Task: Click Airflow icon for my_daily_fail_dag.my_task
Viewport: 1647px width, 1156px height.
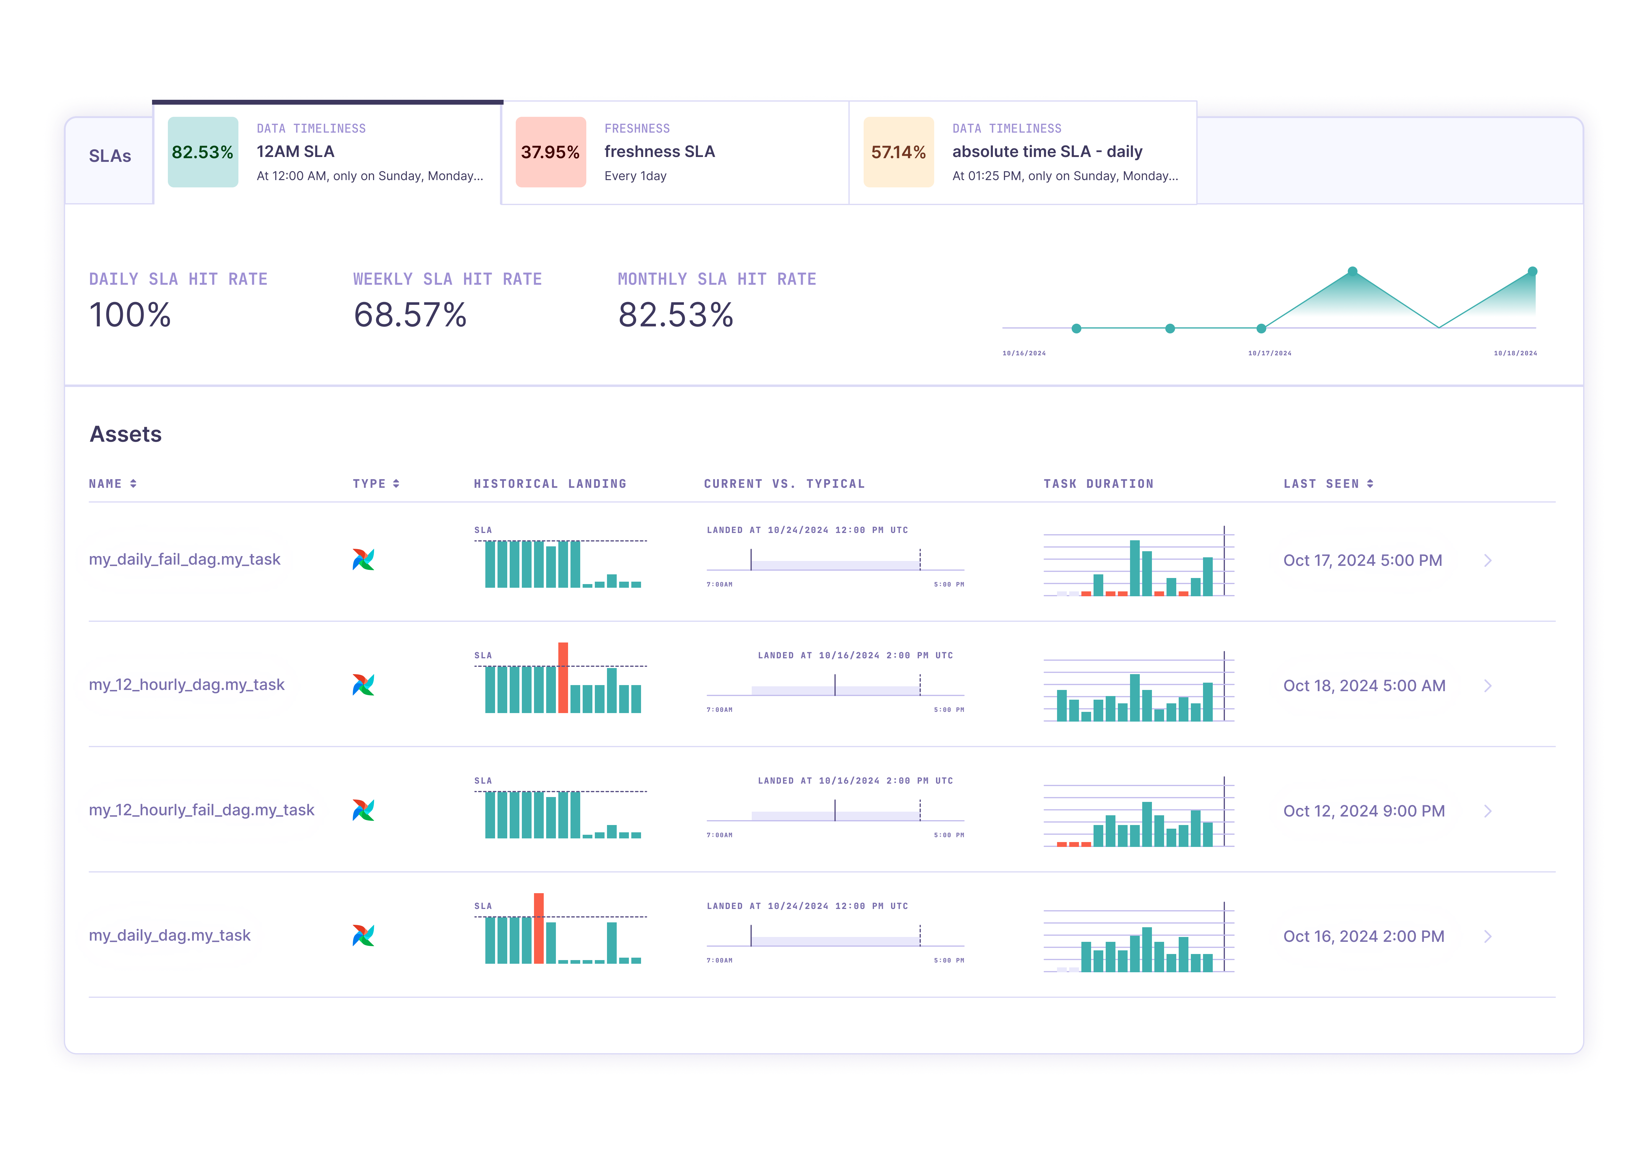Action: [x=363, y=560]
